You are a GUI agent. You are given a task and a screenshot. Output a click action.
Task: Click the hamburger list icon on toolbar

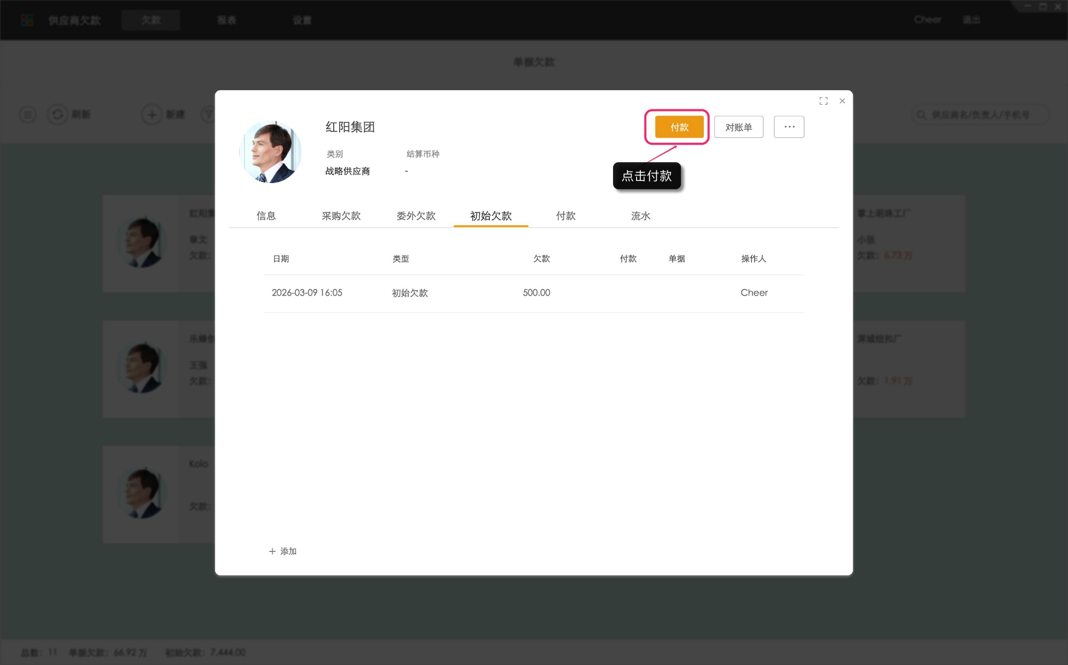[x=27, y=114]
